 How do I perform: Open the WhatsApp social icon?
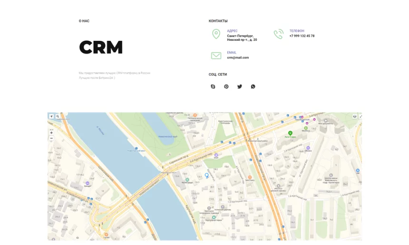pos(253,86)
